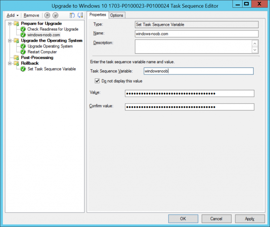Switch to the Options tab
This screenshot has width=270, height=227.
[116, 15]
